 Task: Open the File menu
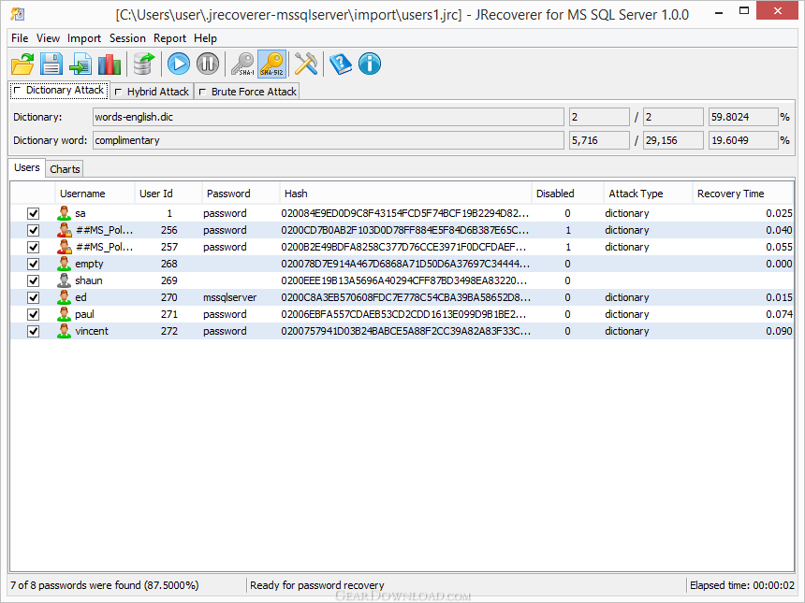pos(20,38)
